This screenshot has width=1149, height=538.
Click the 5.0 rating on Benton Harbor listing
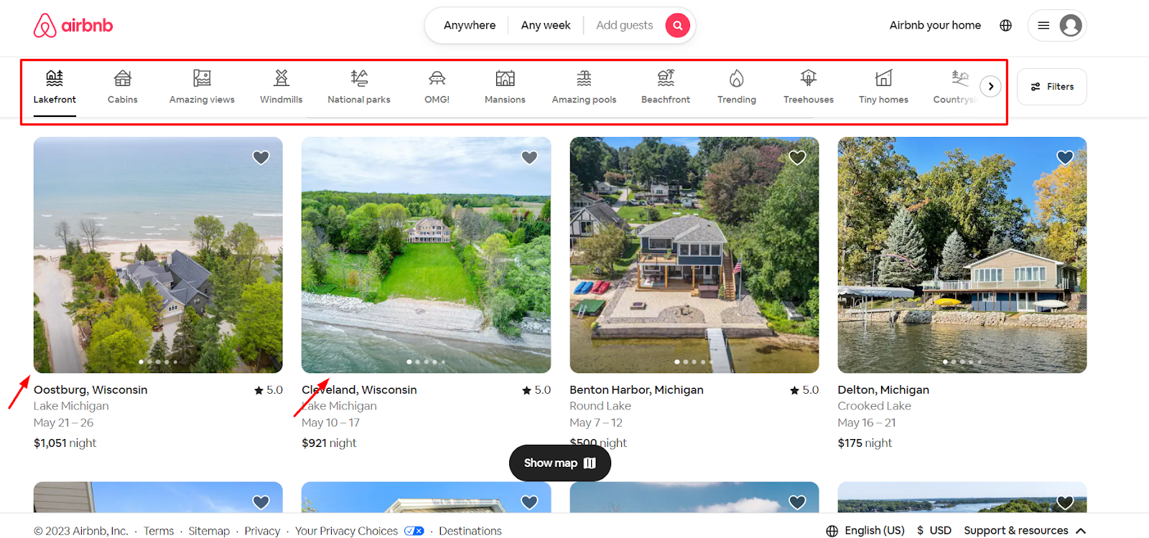(x=804, y=390)
